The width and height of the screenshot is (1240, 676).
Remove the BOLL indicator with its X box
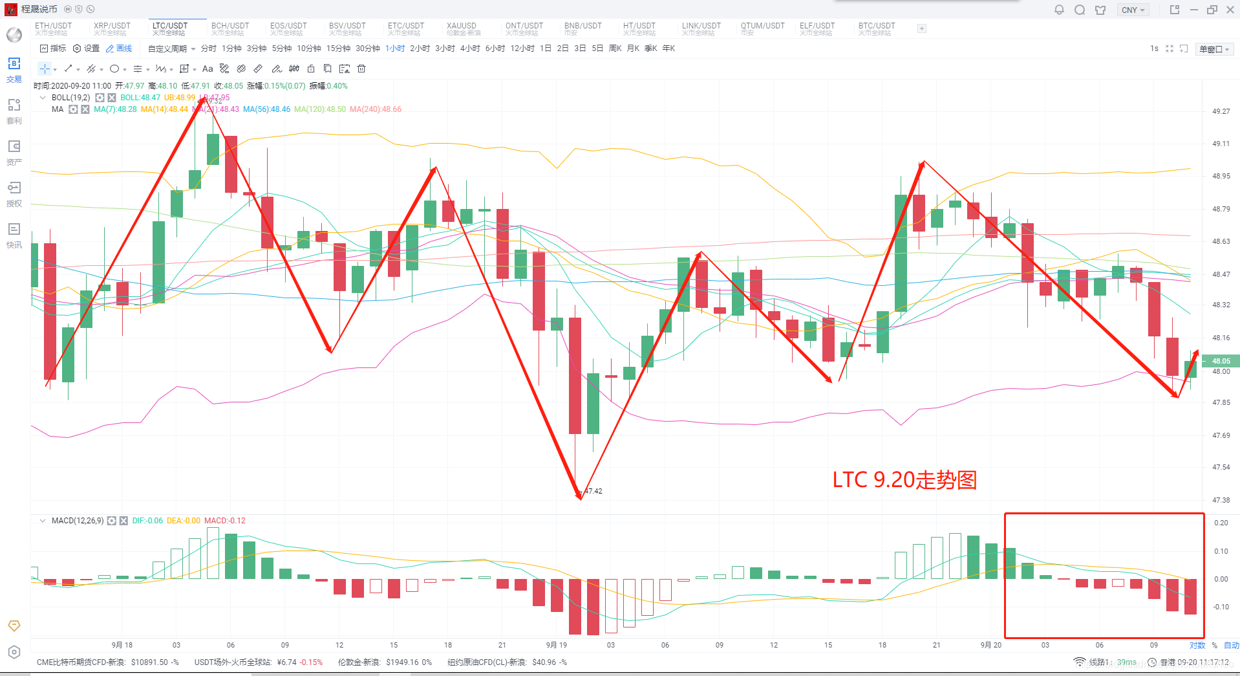tap(112, 98)
